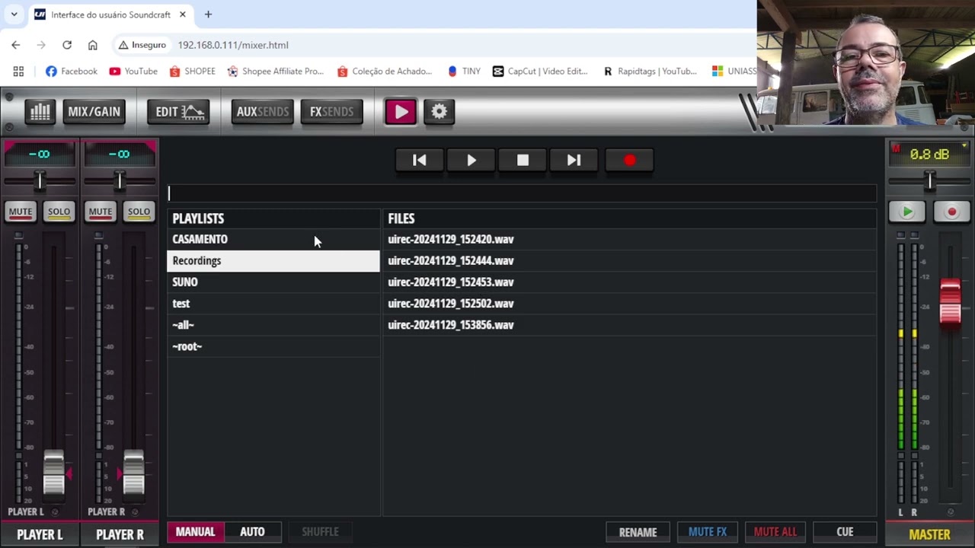The width and height of the screenshot is (975, 548).
Task: Select the SUNO playlist
Action: 273,282
